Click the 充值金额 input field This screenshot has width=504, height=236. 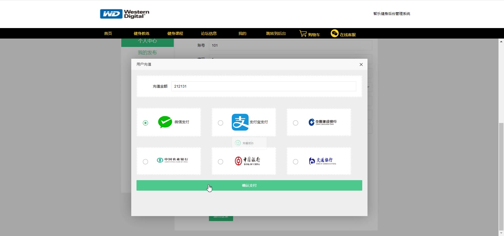pos(264,86)
